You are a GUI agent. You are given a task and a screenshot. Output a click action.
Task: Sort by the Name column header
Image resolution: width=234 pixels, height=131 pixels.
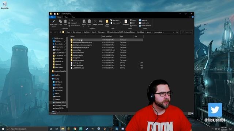point(86,36)
